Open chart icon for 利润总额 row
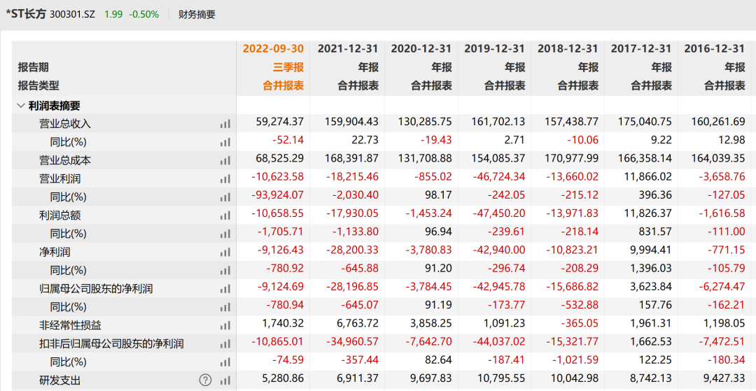The height and width of the screenshot is (391, 756). 225,215
